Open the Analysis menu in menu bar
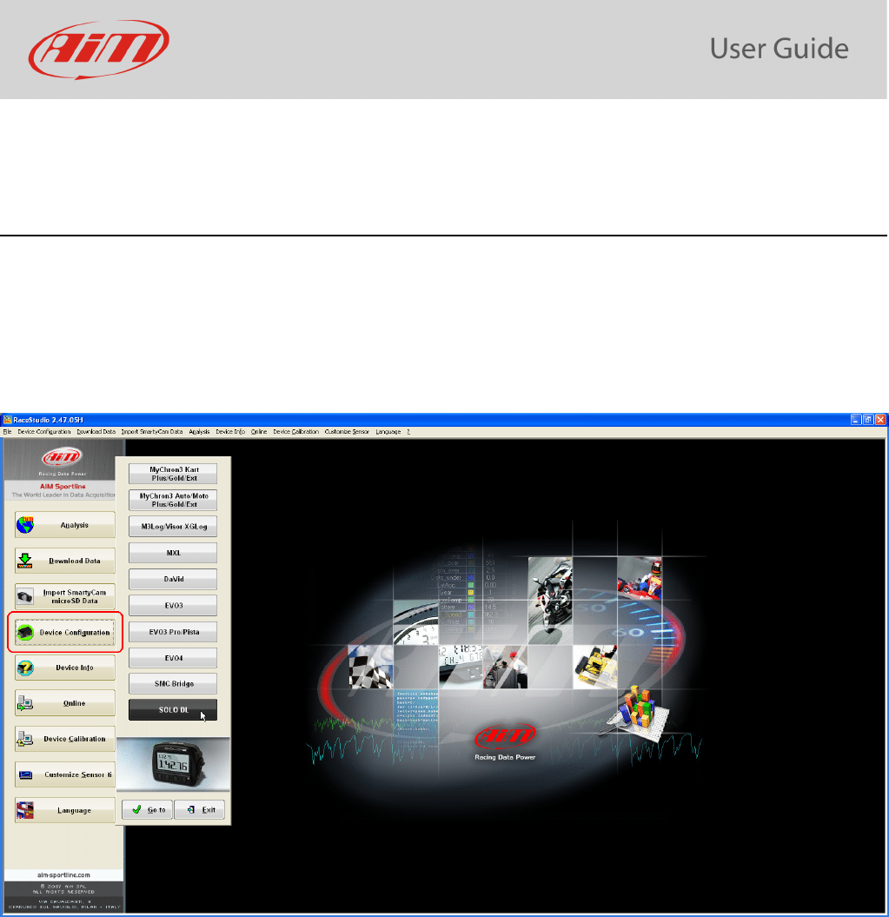Viewport: 889px width, 917px height. pyautogui.click(x=200, y=432)
